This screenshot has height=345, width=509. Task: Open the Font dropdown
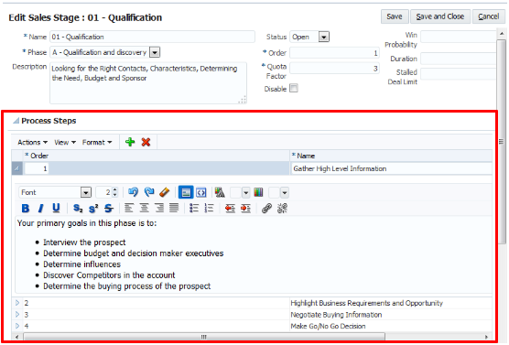point(86,192)
